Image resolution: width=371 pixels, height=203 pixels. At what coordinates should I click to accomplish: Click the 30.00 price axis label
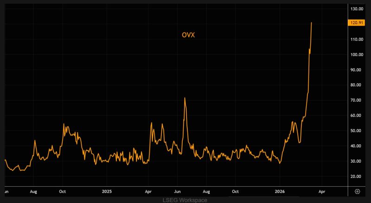click(358, 161)
